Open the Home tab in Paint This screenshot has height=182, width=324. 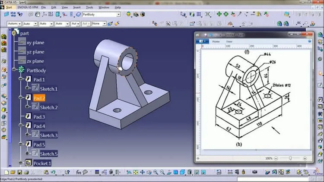coord(216,41)
